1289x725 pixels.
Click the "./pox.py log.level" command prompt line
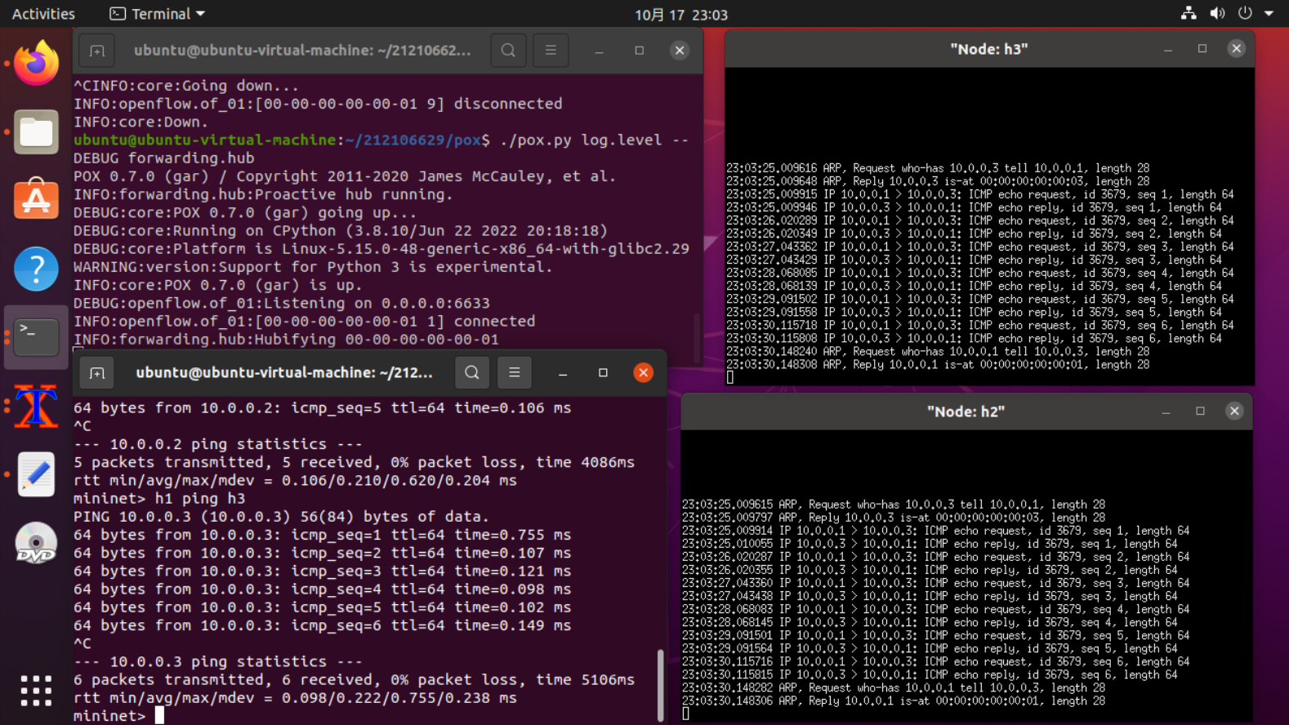(381, 140)
